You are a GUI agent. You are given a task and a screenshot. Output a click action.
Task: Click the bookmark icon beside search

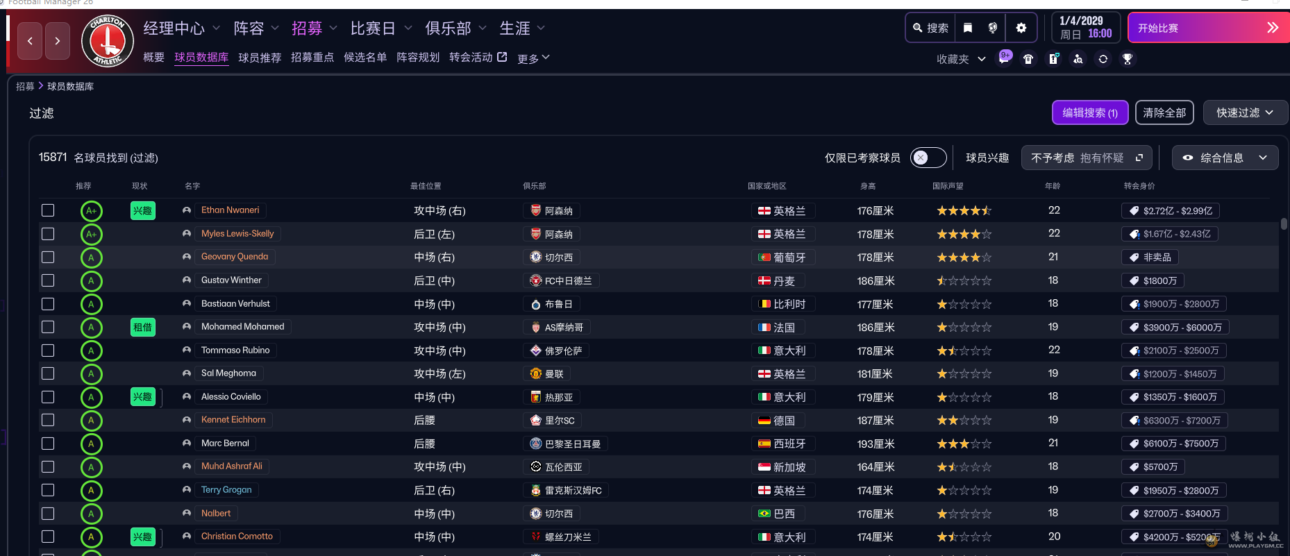(x=968, y=28)
